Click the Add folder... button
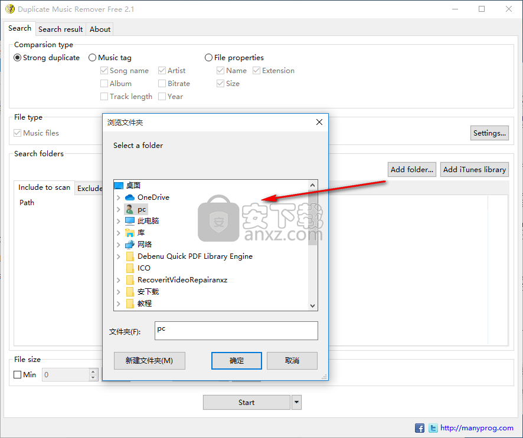The image size is (523, 438). click(x=412, y=170)
